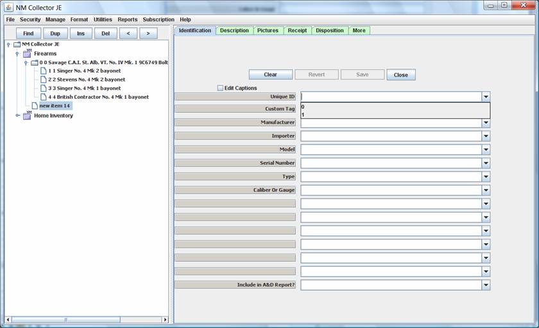
Task: Click the Singer No. 4 Mk 2 bayonet document icon
Action: click(x=43, y=71)
